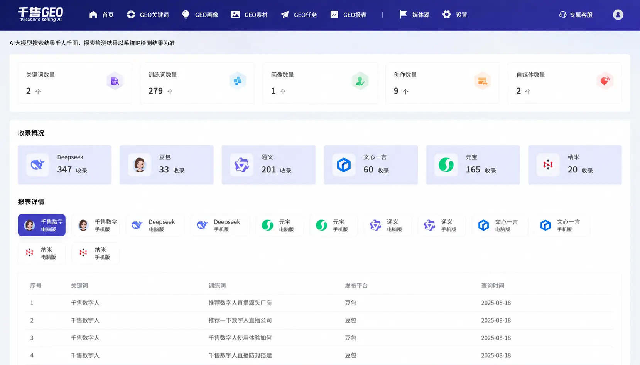Screen dimensions: 640x365
Task: Click the 训练词数量 card icon
Action: pyautogui.click(x=238, y=81)
